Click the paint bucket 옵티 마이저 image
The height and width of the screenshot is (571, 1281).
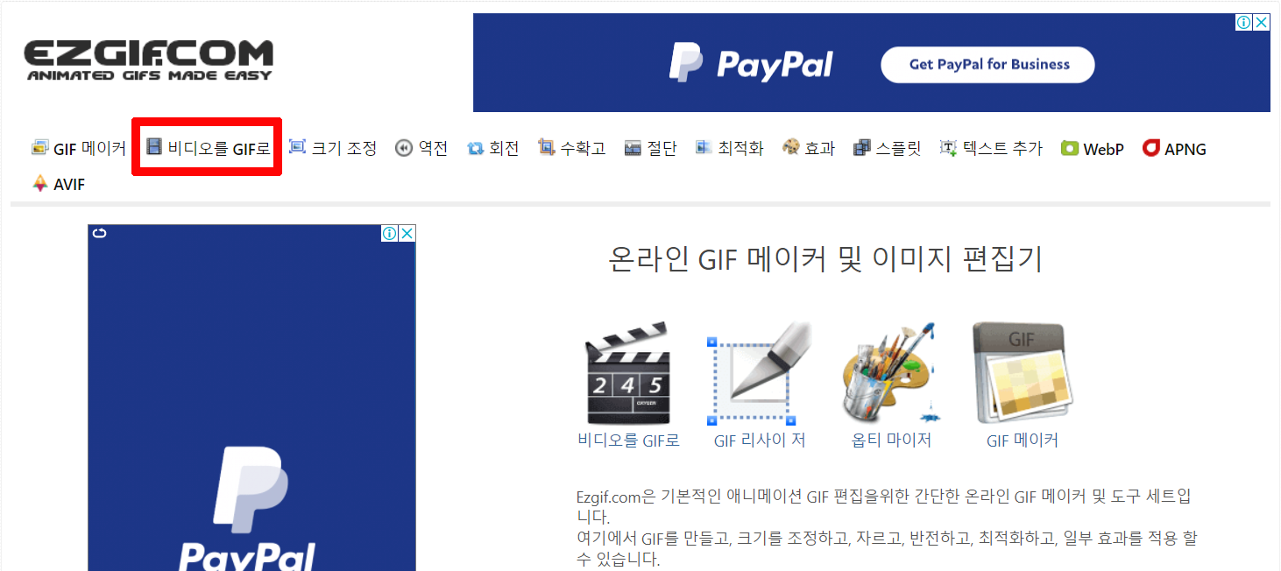click(x=891, y=374)
